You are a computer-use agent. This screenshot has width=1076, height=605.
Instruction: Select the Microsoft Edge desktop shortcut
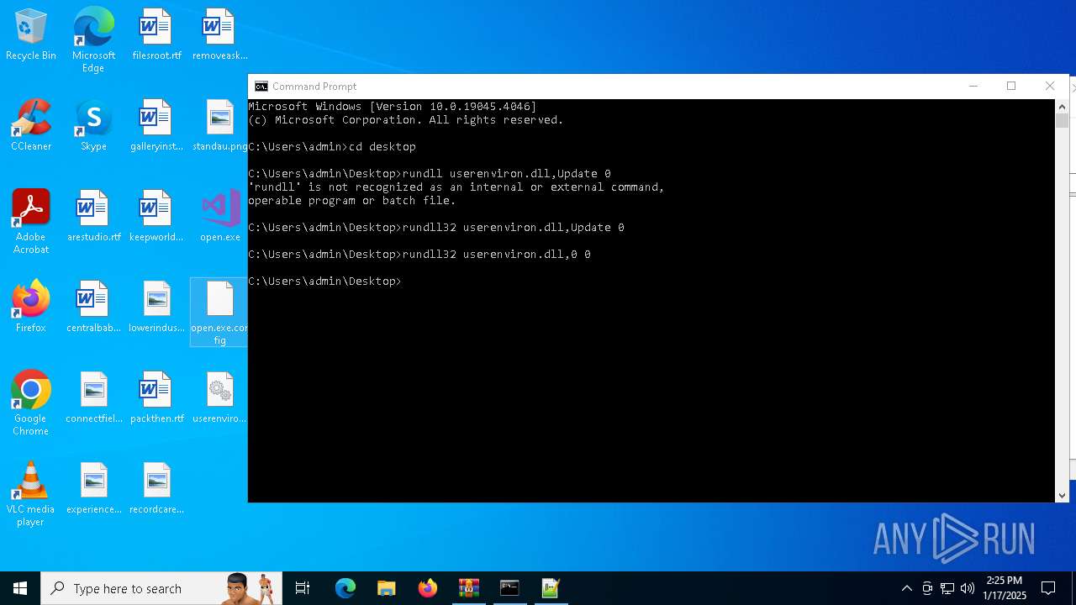93,40
